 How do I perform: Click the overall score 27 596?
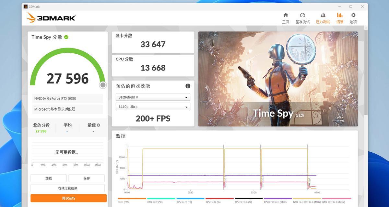click(x=67, y=79)
